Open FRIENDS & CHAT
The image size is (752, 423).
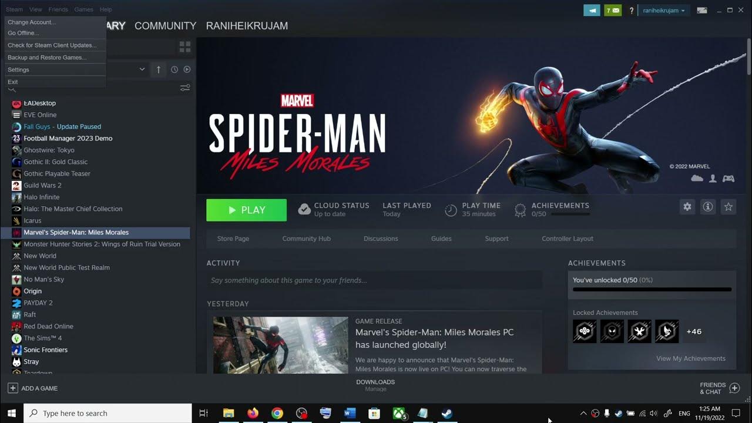tap(720, 388)
